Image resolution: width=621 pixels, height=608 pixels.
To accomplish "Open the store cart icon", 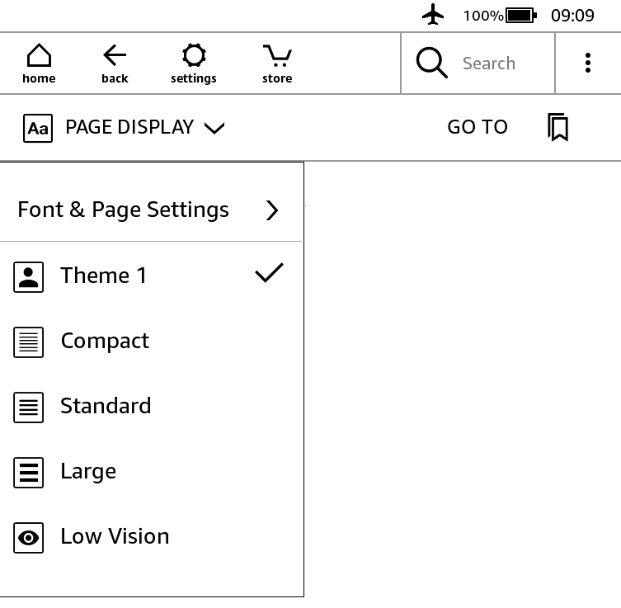I will coord(277,64).
